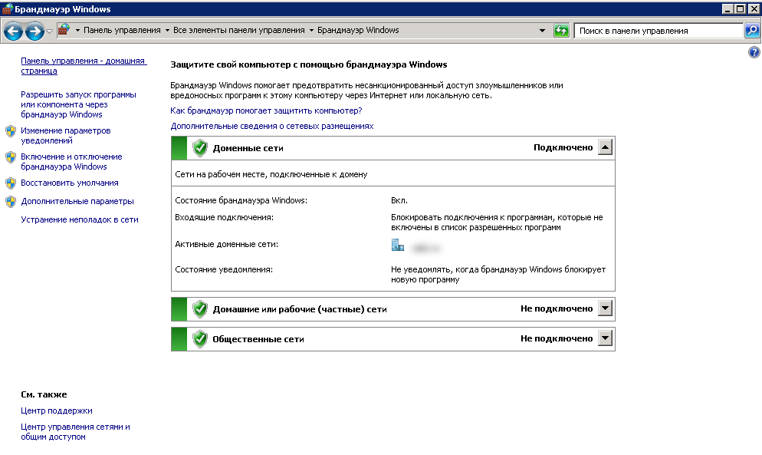The image size is (762, 455).
Task: Focus the Поиск в панели управления field
Action: tap(659, 31)
